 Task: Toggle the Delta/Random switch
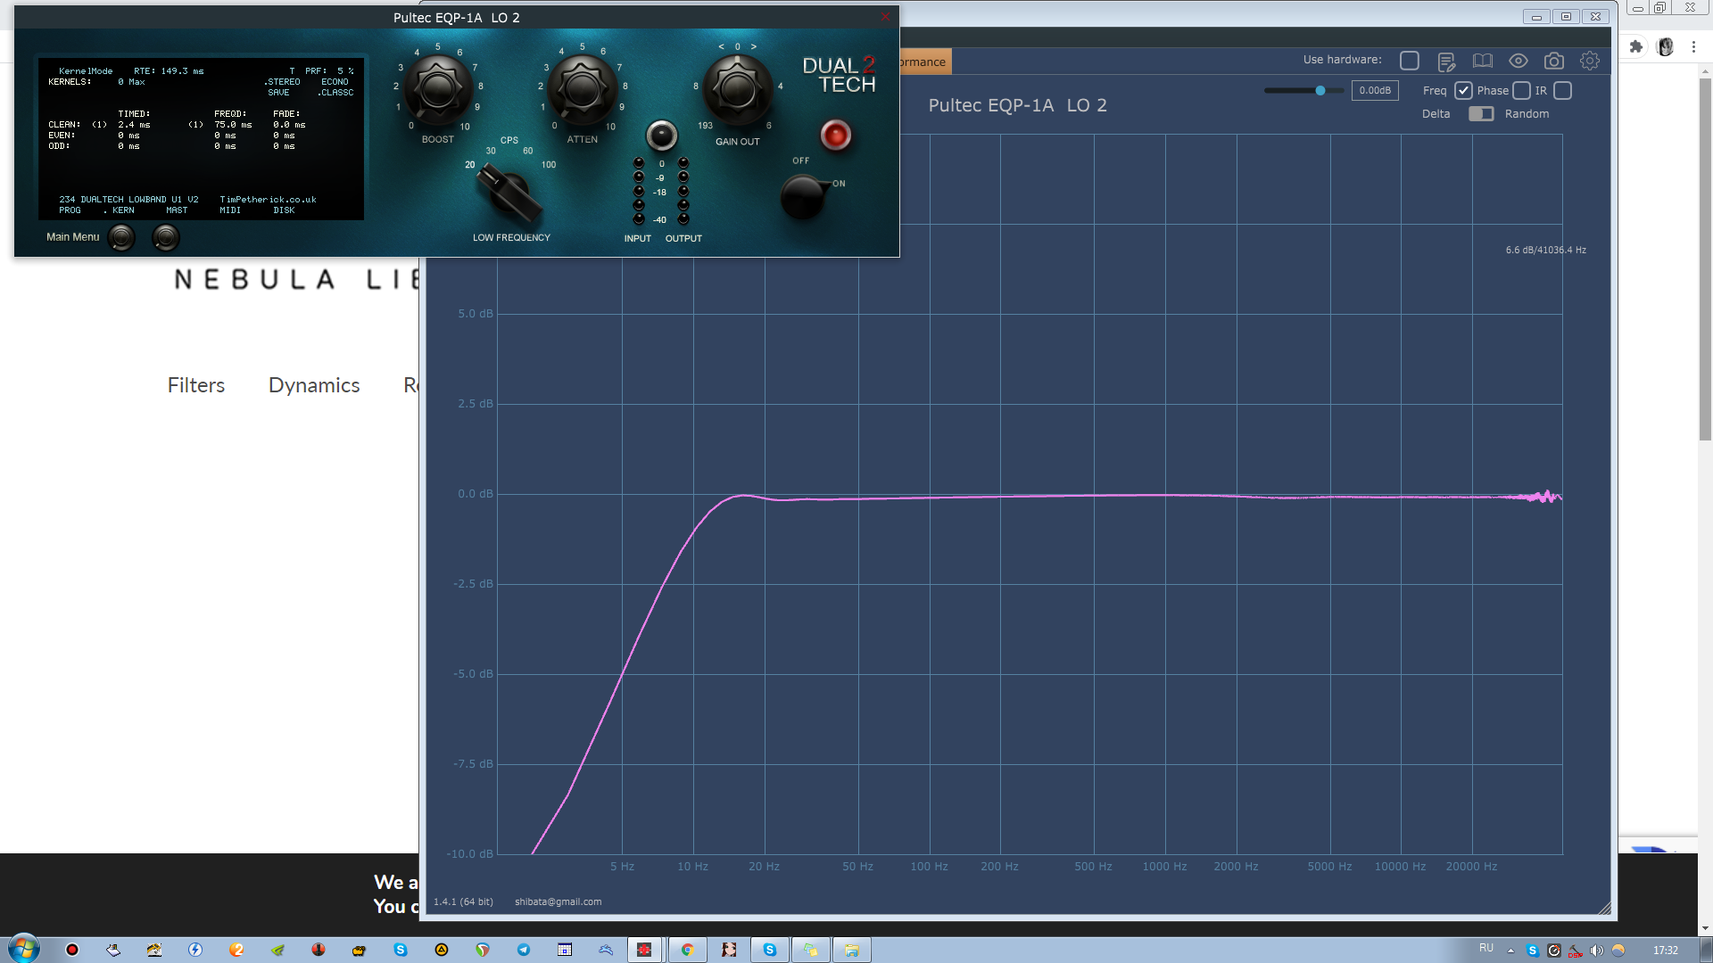coord(1481,114)
